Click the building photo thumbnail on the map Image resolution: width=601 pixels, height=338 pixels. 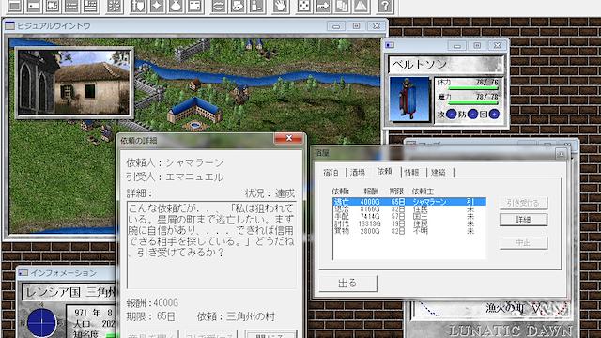pyautogui.click(x=74, y=83)
